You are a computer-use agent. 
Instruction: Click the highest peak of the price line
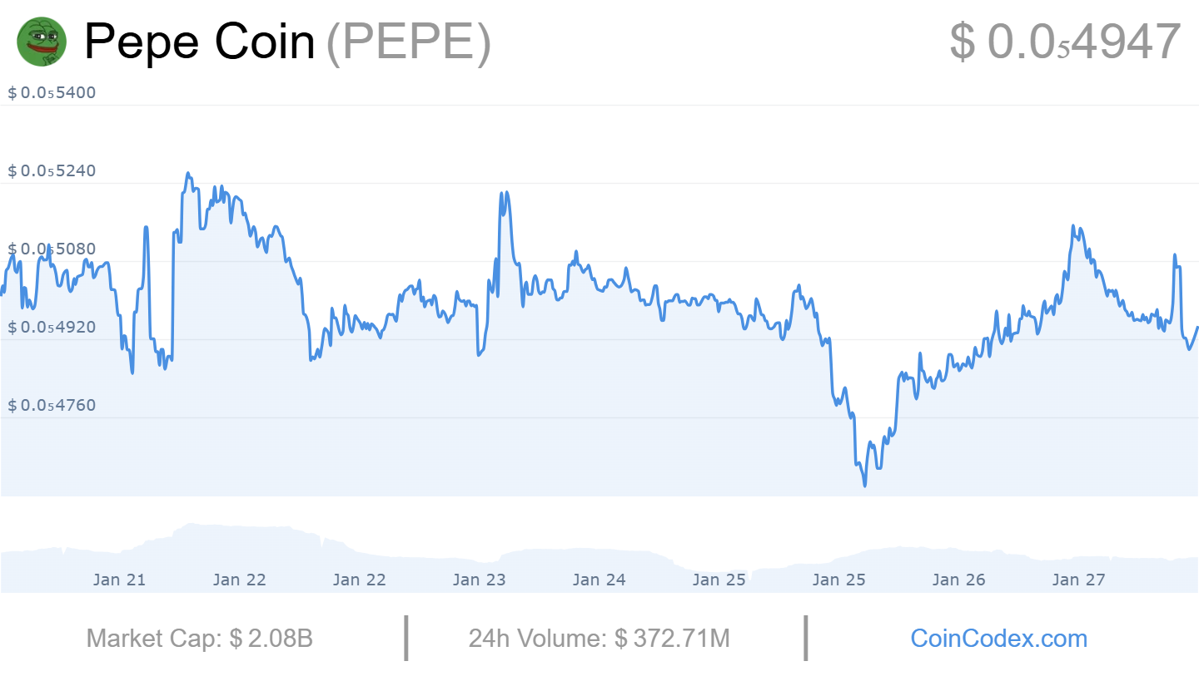(188, 174)
